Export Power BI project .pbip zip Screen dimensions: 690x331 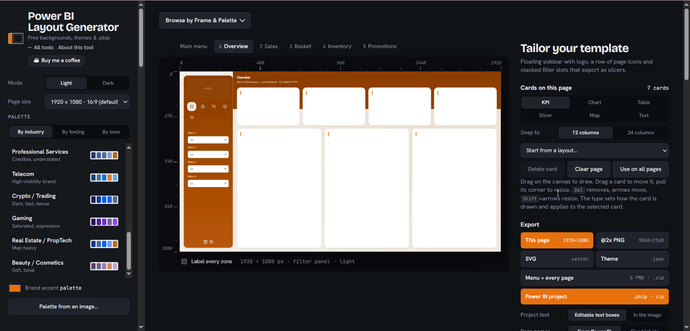click(x=594, y=297)
